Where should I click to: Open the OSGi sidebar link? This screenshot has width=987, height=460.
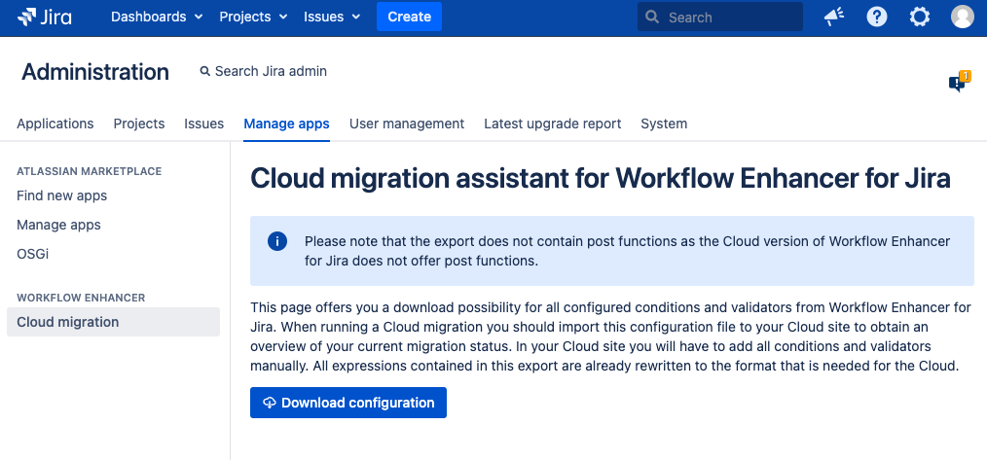click(x=33, y=254)
